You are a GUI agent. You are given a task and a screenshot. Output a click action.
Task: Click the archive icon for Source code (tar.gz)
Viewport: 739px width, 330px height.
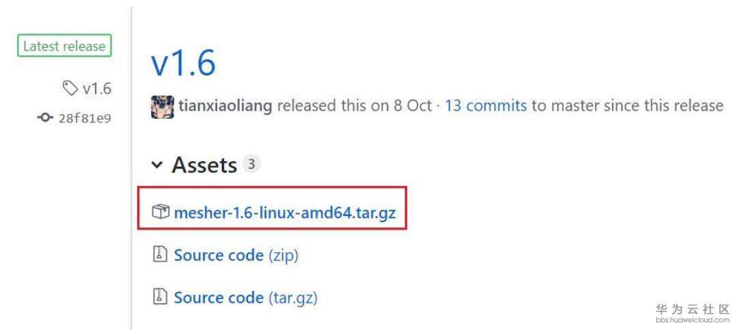click(160, 298)
